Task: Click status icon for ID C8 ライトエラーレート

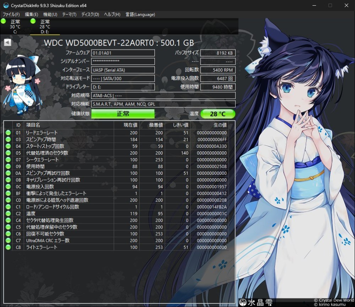Action: coord(8,247)
